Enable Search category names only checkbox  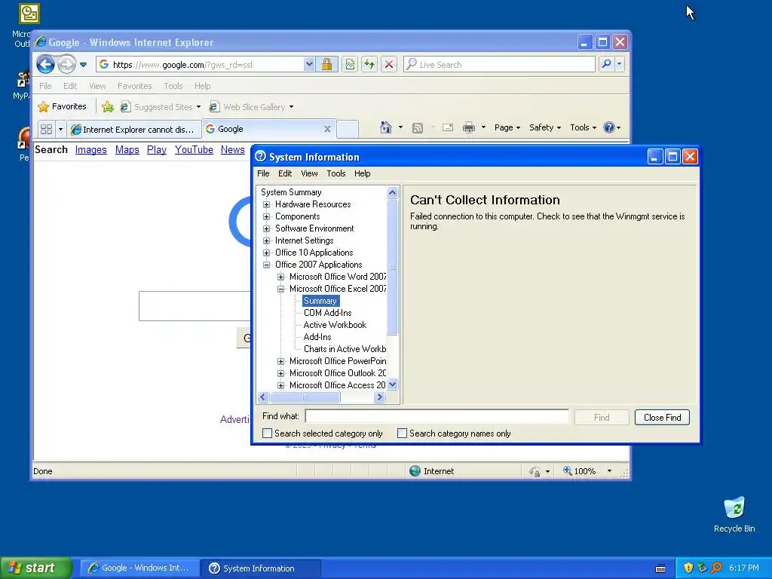point(403,433)
